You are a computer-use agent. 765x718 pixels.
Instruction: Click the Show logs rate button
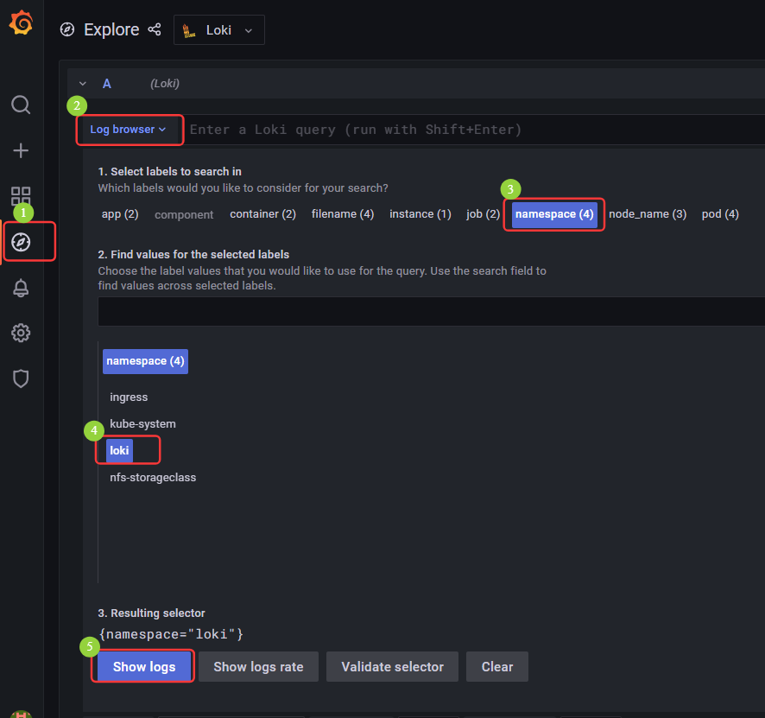[x=258, y=667]
